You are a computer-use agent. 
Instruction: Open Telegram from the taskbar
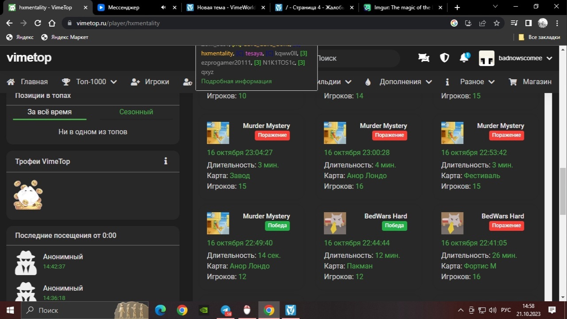click(x=226, y=310)
